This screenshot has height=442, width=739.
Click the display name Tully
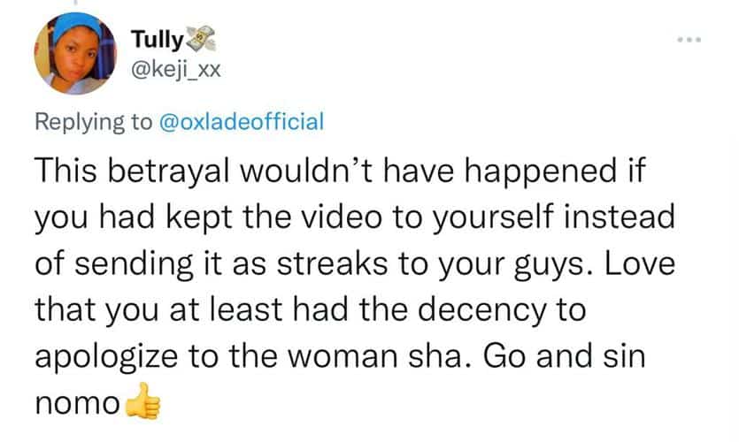158,39
